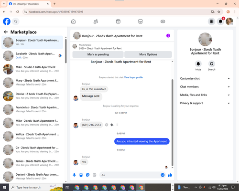This screenshot has height=191, width=239.
Task: Expand Customize chat section
Action: tap(205, 78)
